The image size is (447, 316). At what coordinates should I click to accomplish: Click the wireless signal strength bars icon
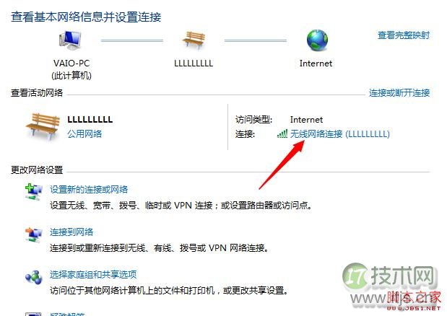[x=282, y=133]
